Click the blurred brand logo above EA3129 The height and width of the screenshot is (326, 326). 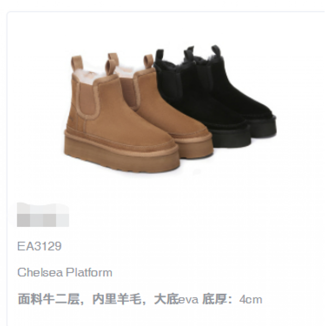[x=43, y=214]
